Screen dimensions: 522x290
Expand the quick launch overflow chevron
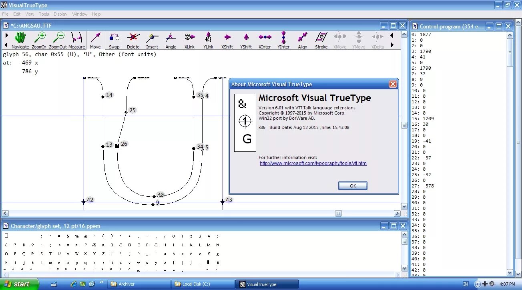[102, 282]
